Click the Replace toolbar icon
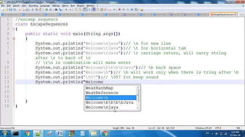The image size is (245, 137). click(60, 10)
